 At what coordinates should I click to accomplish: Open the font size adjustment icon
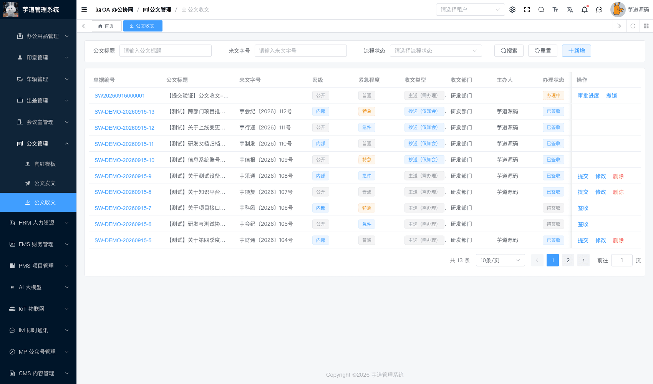pos(555,10)
